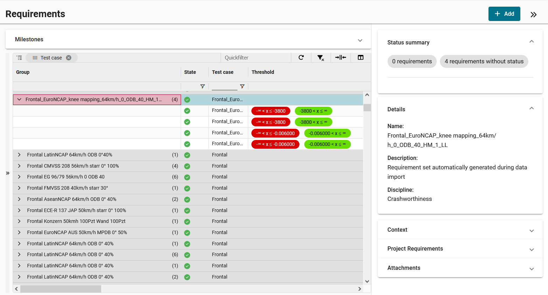Click state icon of Frontal FMVSS 208 row
This screenshot has height=295, width=548.
coord(187,188)
